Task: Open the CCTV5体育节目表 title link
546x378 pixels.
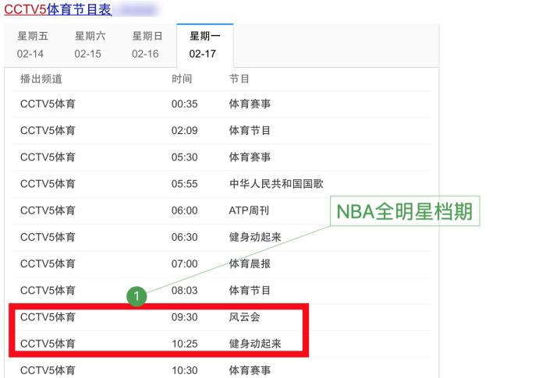Action: 58,9
